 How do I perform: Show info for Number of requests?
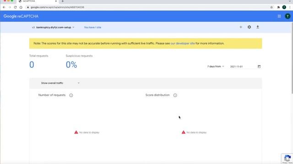click(71, 95)
